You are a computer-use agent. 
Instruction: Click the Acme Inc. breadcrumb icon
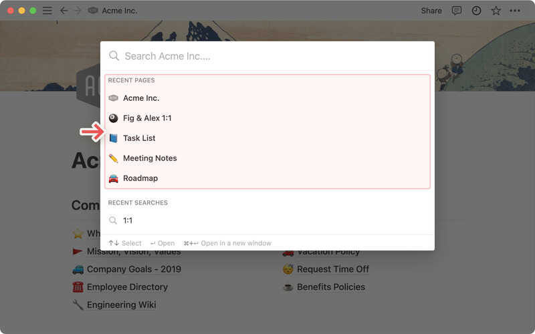93,11
